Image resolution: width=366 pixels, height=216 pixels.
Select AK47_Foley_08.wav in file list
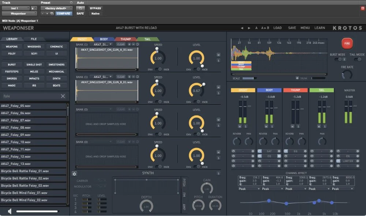click(33, 128)
